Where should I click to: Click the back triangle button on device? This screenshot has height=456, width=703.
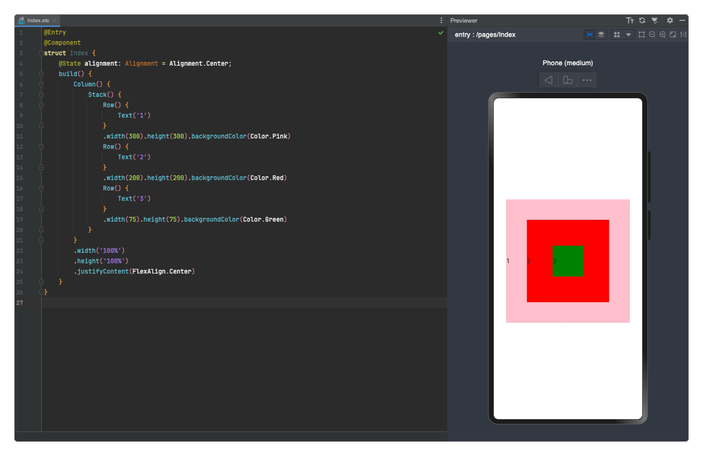click(x=549, y=80)
